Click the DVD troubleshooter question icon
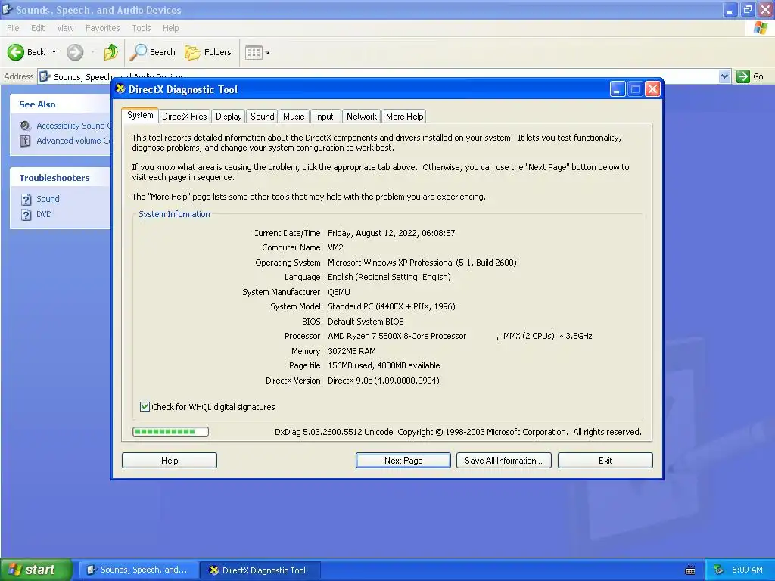Image resolution: width=775 pixels, height=581 pixels. tap(26, 215)
